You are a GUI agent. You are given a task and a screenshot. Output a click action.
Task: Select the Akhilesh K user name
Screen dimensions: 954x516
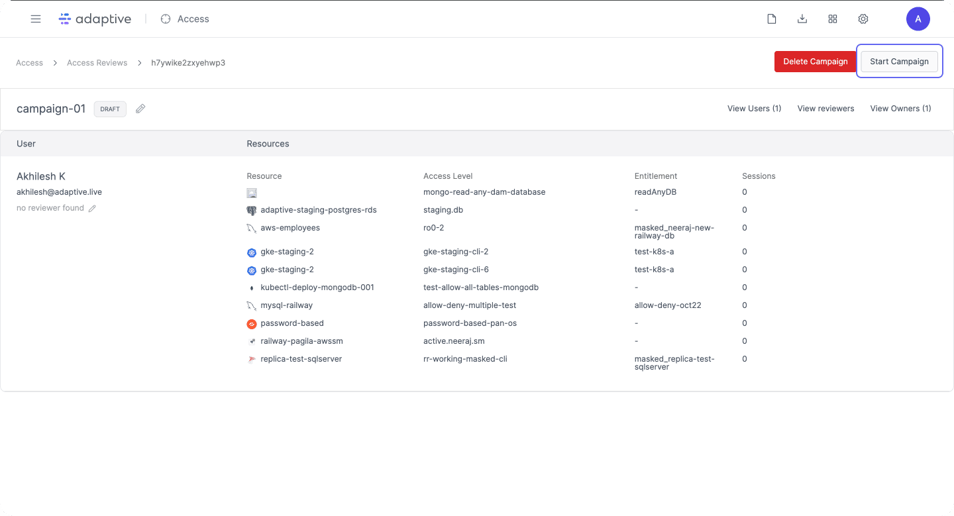click(x=41, y=176)
